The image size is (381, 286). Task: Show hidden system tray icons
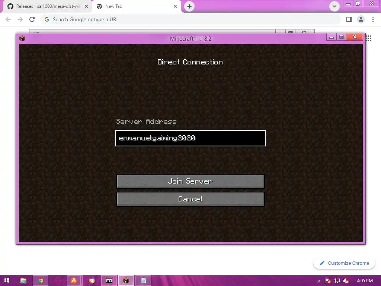tap(319, 281)
